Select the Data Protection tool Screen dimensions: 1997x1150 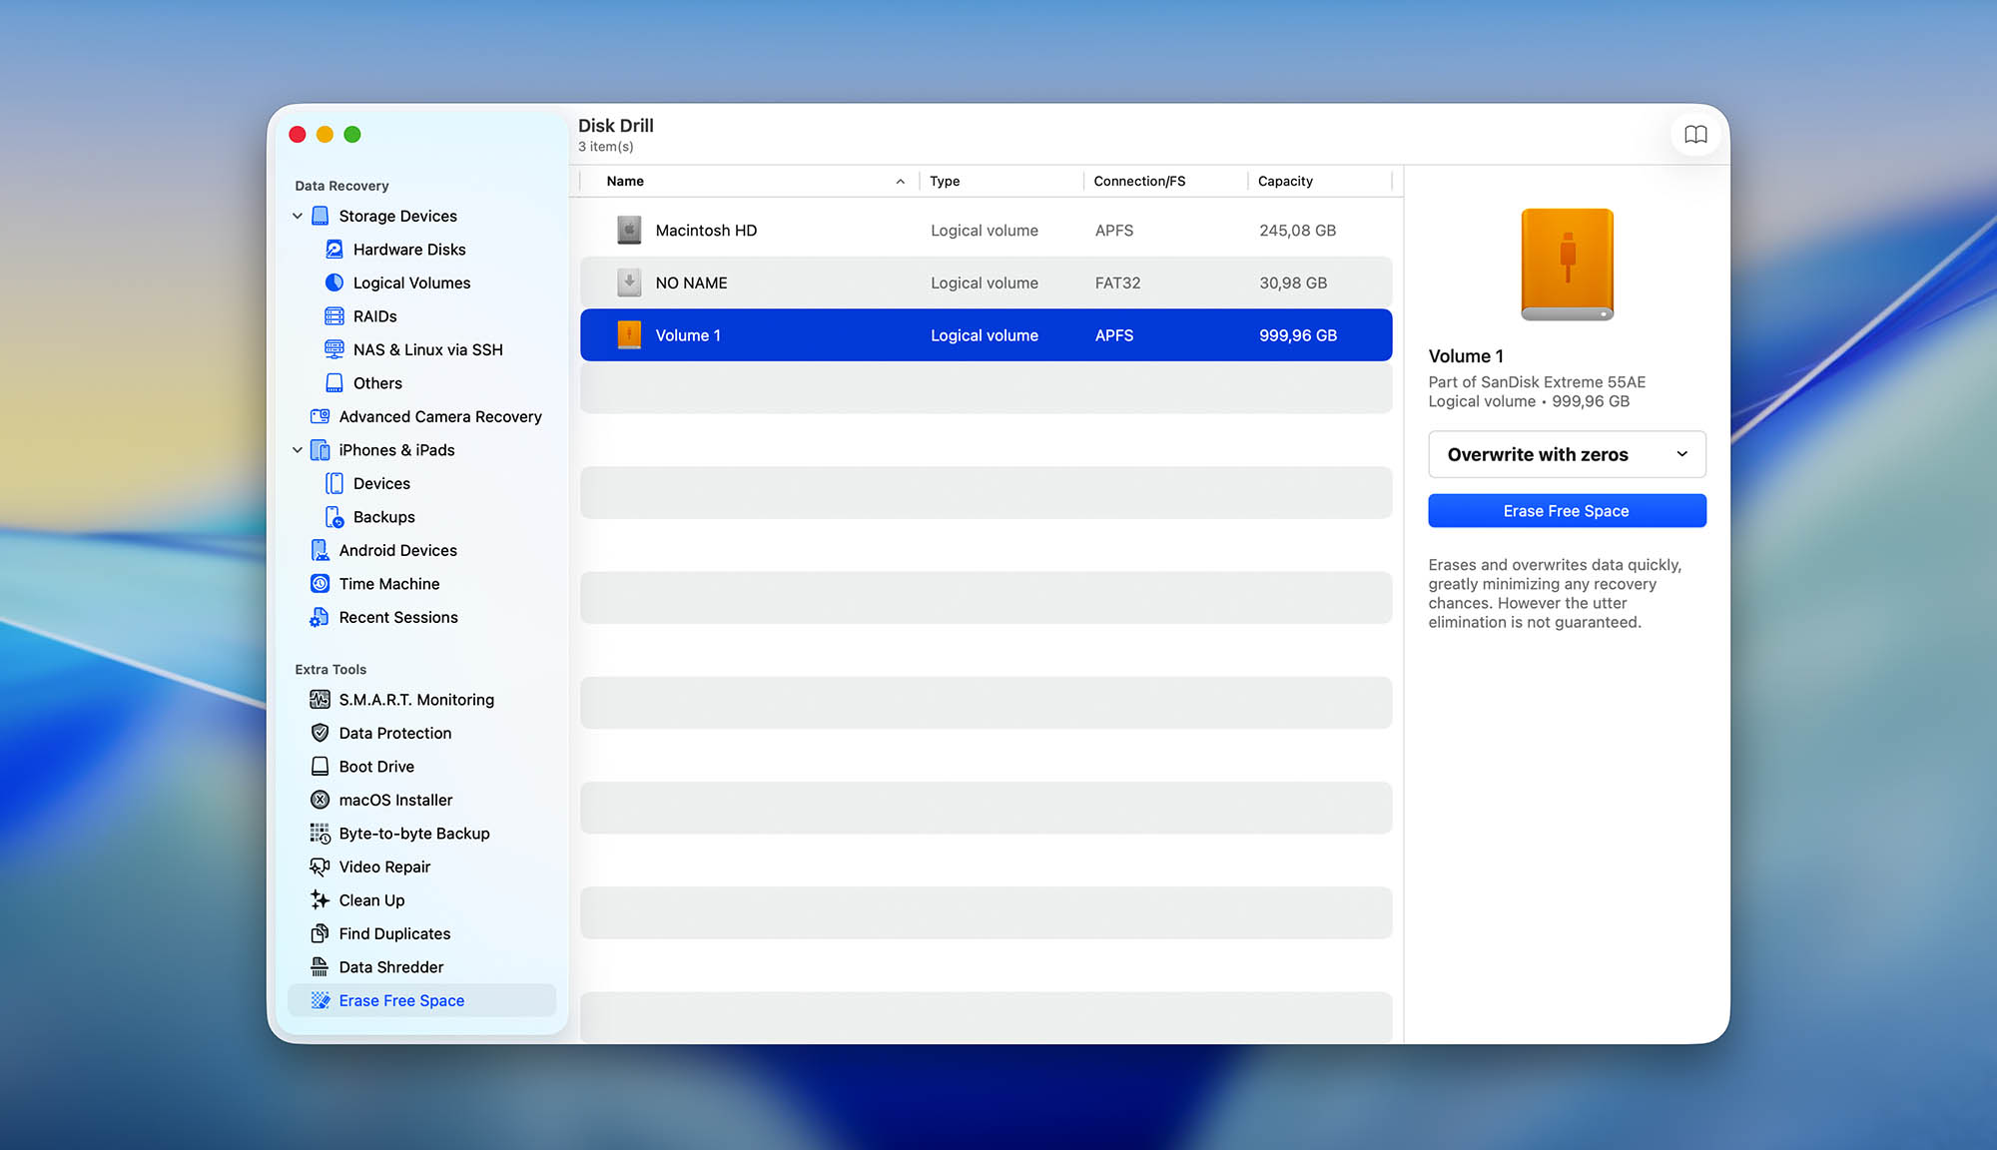(393, 733)
